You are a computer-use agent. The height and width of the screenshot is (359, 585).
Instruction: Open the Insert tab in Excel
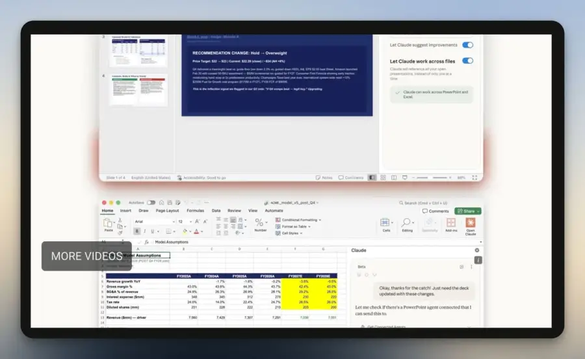125,211
